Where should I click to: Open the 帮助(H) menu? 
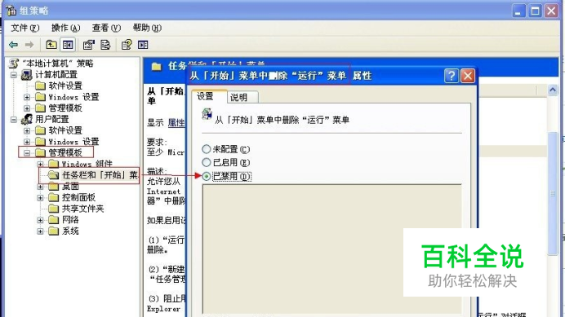coord(147,28)
